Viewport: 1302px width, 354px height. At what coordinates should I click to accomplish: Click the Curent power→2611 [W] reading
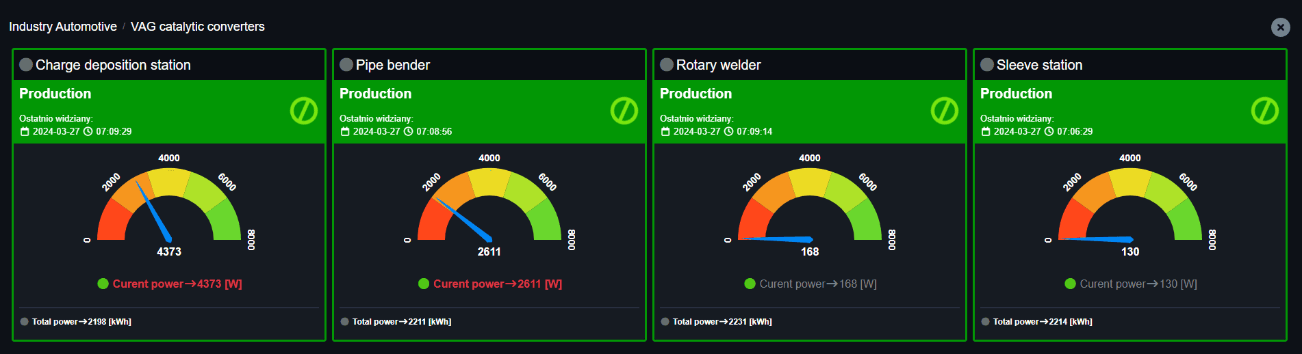coord(498,284)
